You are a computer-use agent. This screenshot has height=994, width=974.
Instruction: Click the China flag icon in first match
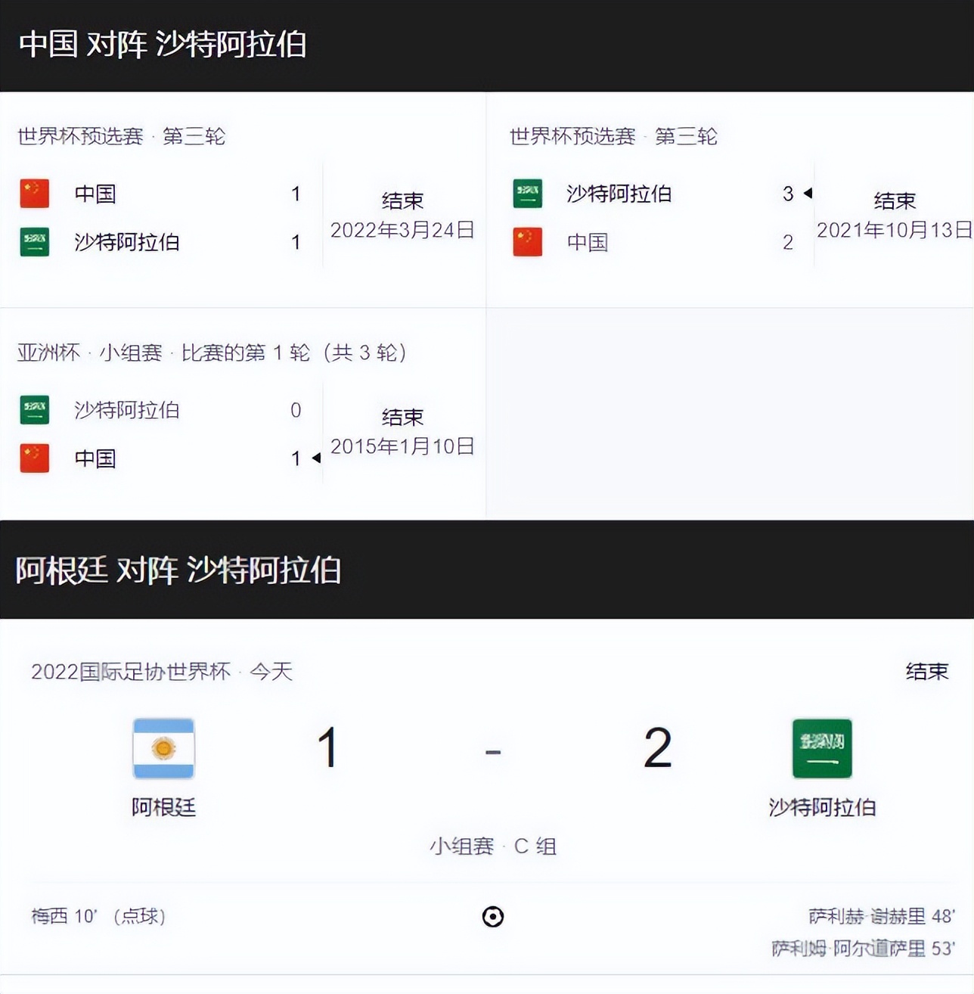point(34,193)
